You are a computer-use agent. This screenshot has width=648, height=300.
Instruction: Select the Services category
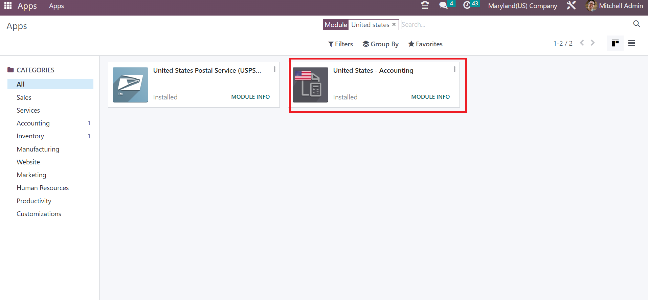coord(50,110)
